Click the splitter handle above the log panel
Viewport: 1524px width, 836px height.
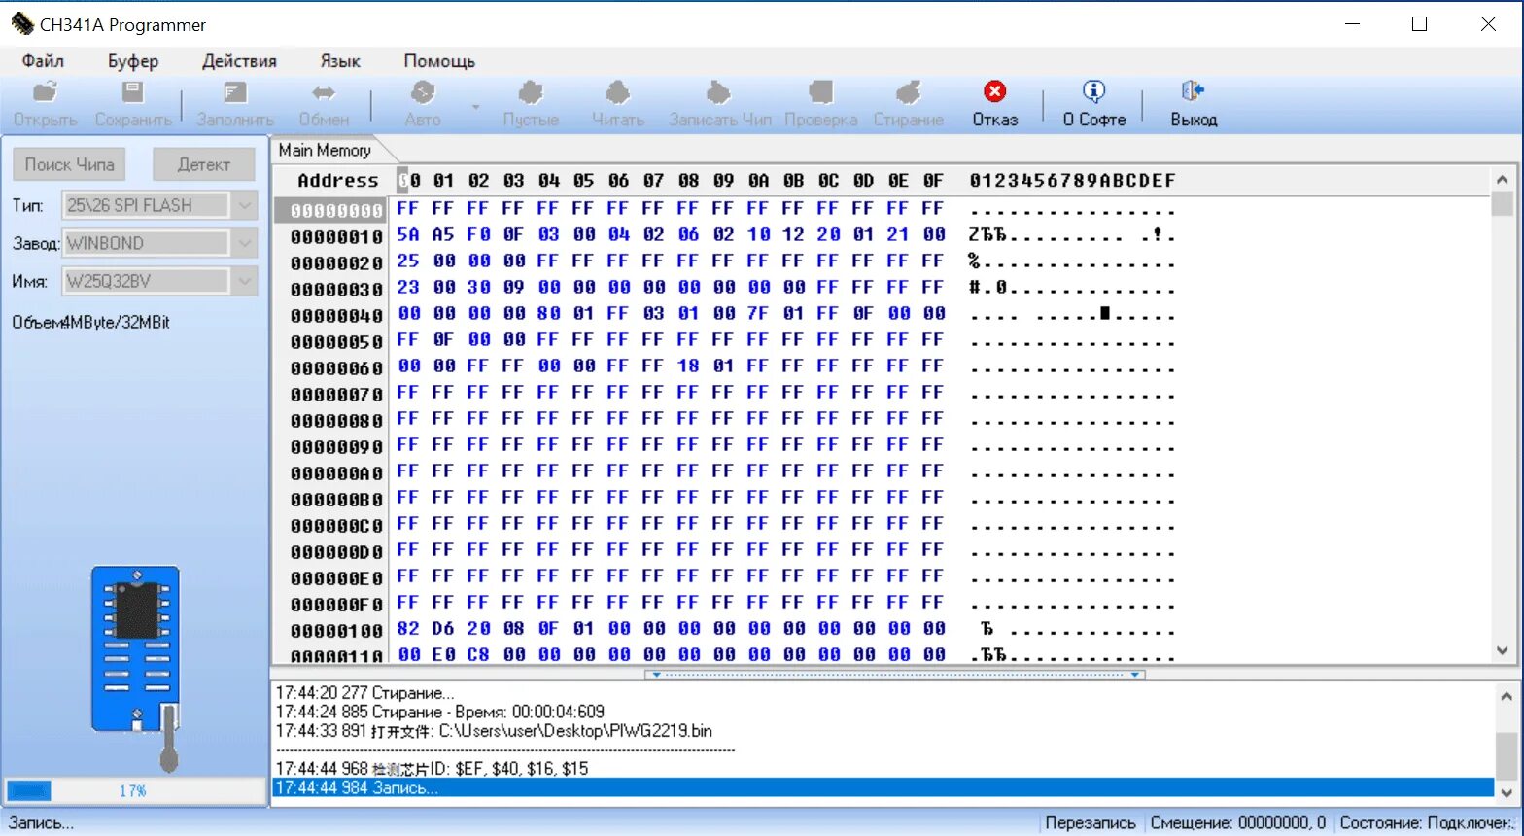895,674
